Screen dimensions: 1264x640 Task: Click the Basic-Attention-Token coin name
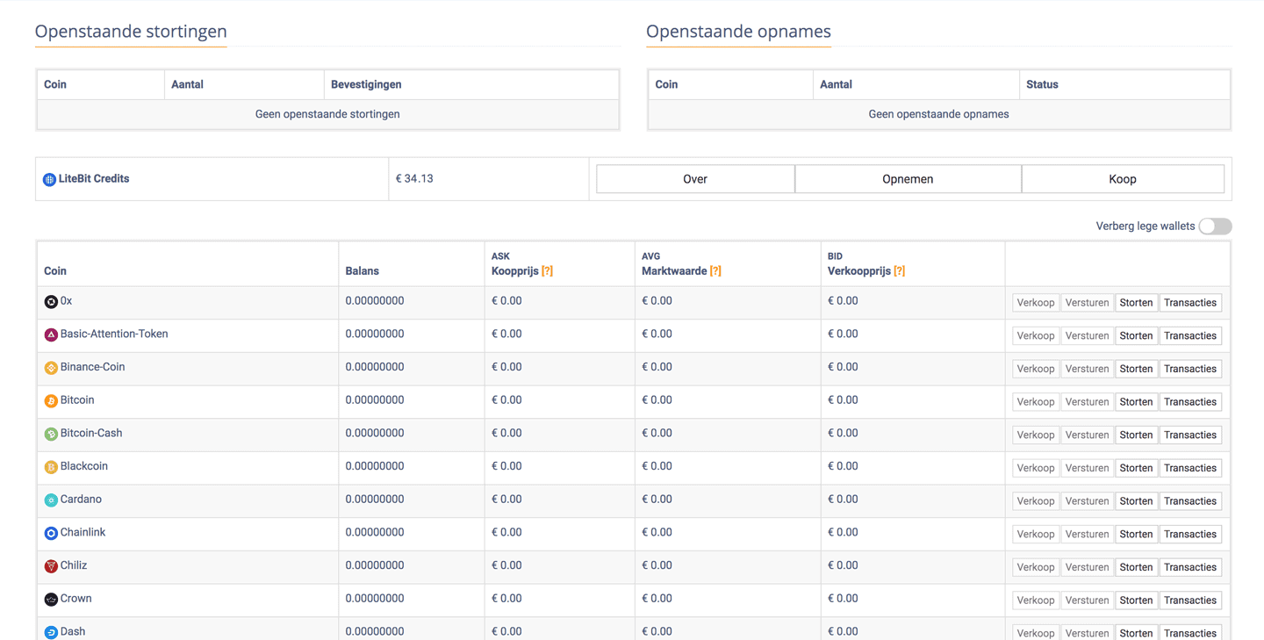[x=114, y=334]
